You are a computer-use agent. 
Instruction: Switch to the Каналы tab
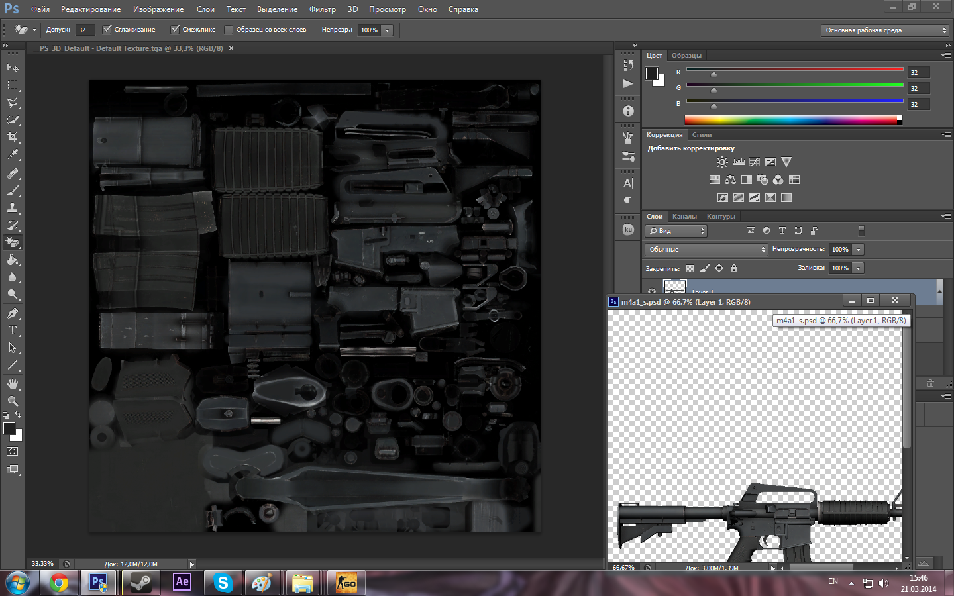coord(684,217)
